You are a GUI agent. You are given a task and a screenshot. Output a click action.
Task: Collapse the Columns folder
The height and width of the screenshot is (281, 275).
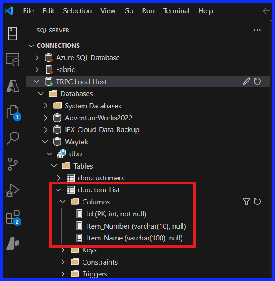[62, 202]
